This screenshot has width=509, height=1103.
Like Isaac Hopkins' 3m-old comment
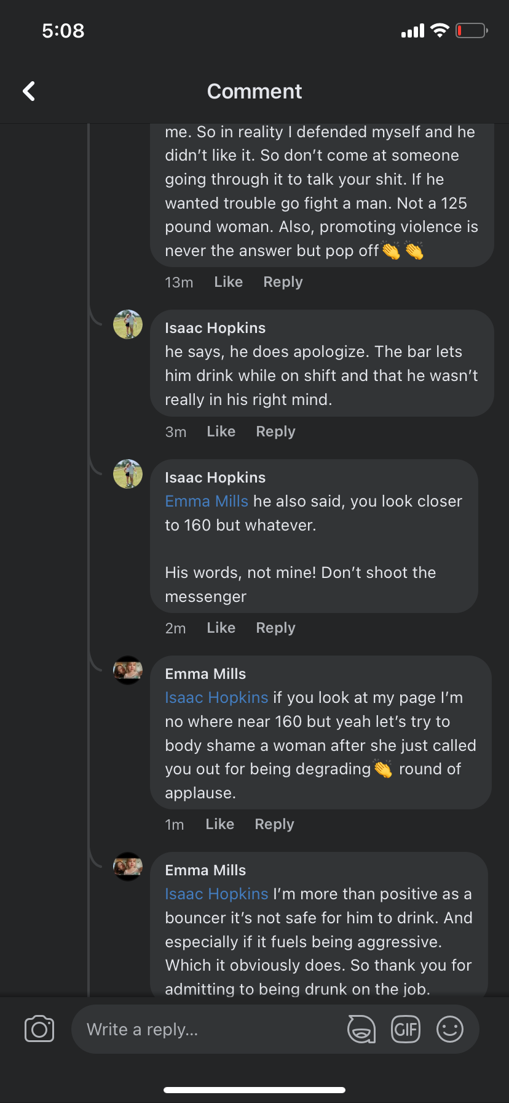point(221,431)
